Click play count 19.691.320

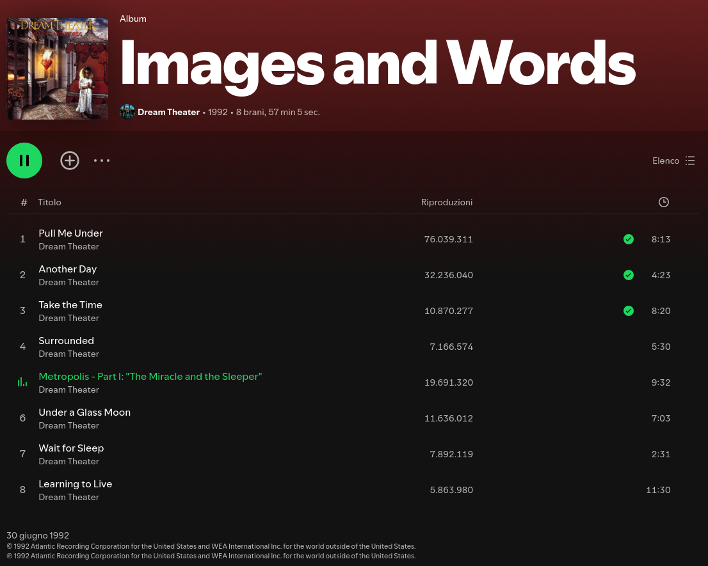(448, 382)
